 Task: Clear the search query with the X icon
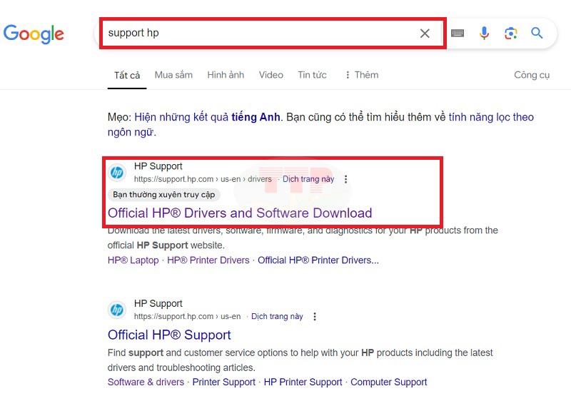click(x=425, y=33)
